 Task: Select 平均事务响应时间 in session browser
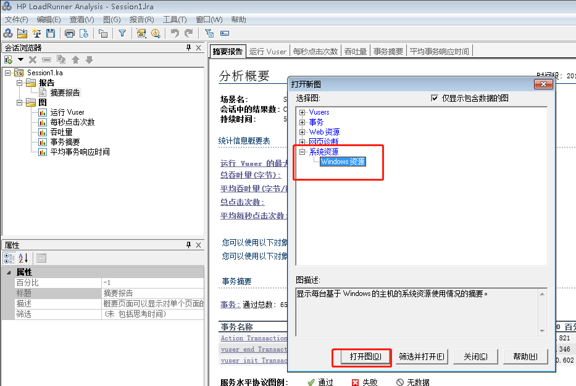(x=80, y=152)
